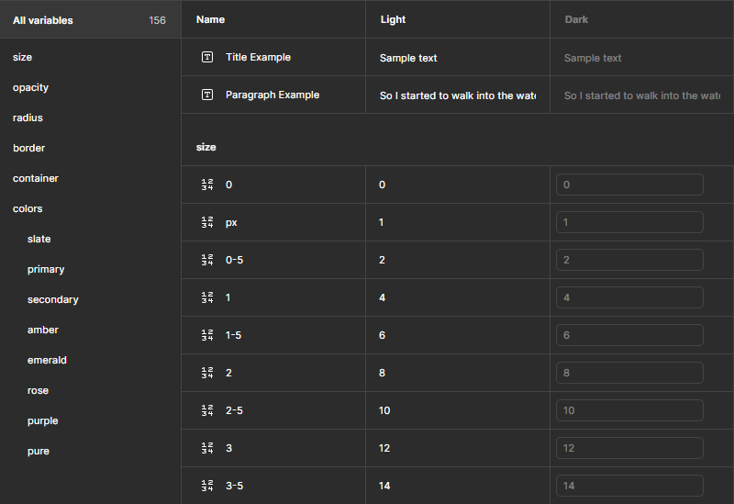Click the number type icon of variable 2-5

[x=207, y=410]
